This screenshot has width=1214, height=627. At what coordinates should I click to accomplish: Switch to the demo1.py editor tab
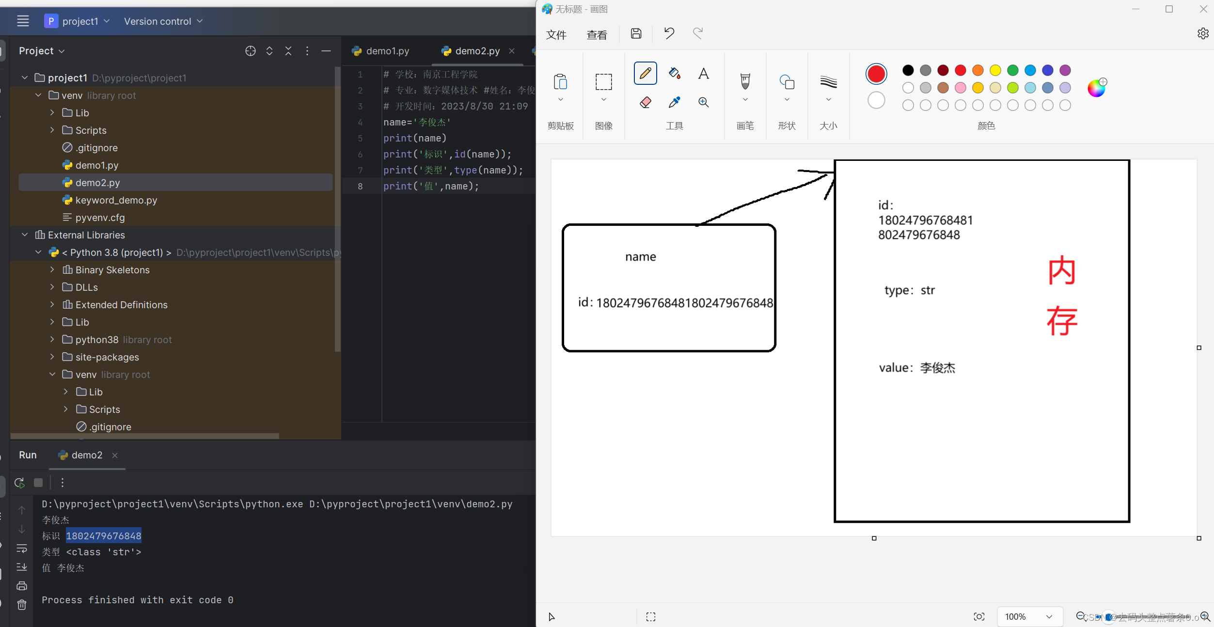click(x=387, y=51)
